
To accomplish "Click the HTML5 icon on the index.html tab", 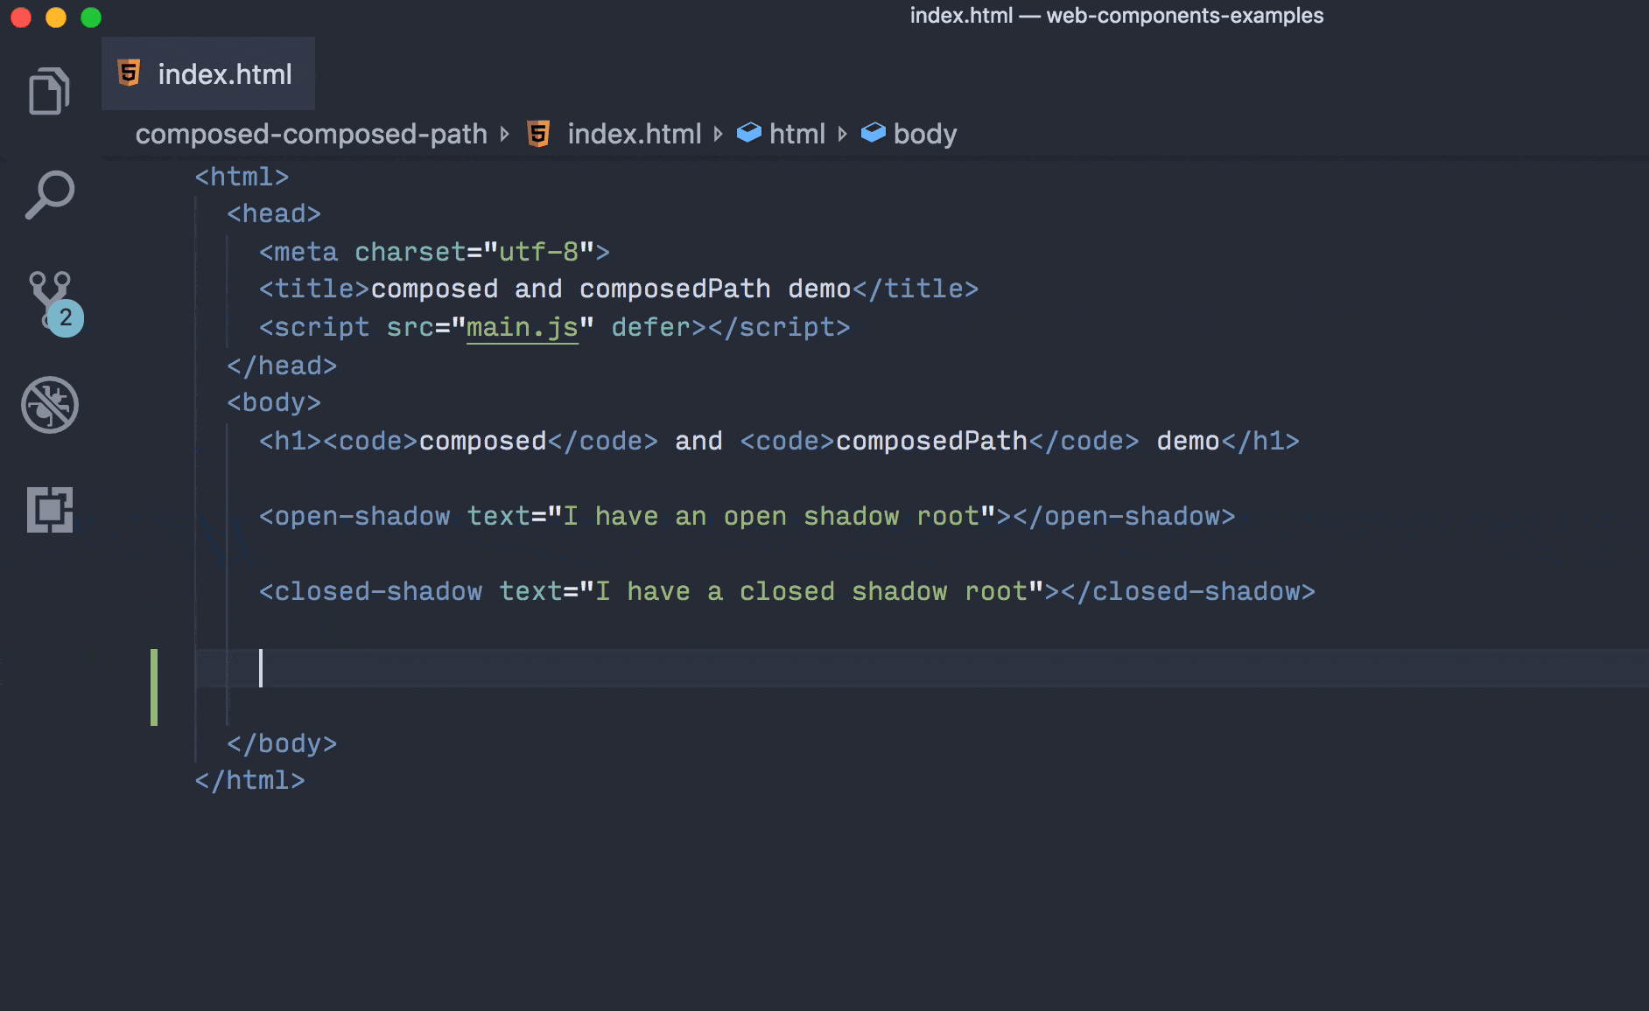I will pos(130,73).
